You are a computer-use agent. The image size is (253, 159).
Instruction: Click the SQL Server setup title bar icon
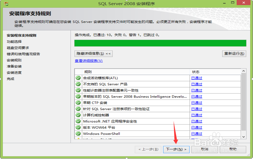click(x=6, y=4)
